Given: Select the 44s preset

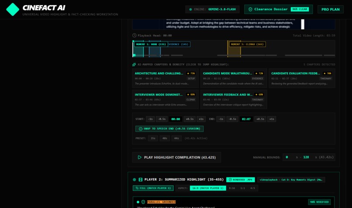Looking at the screenshot, I should pyautogui.click(x=176, y=138).
